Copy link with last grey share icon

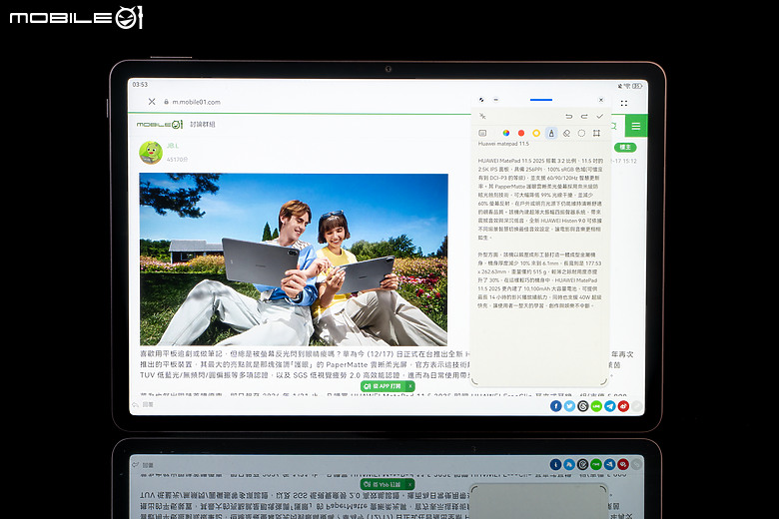pyautogui.click(x=636, y=406)
